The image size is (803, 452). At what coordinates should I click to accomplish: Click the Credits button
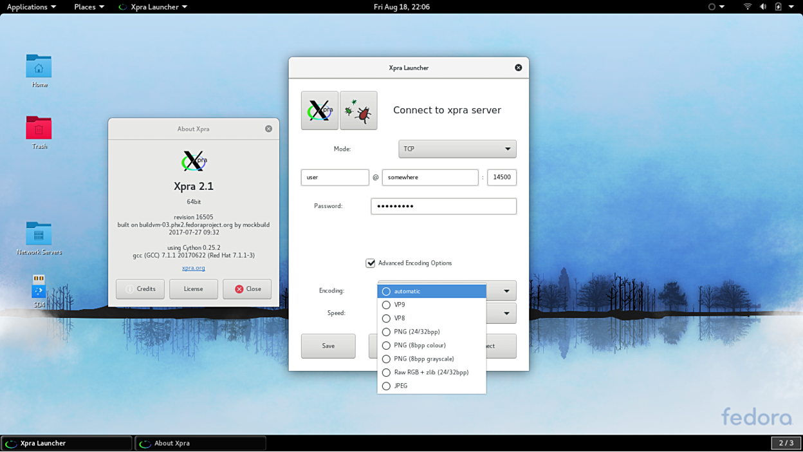pos(140,289)
